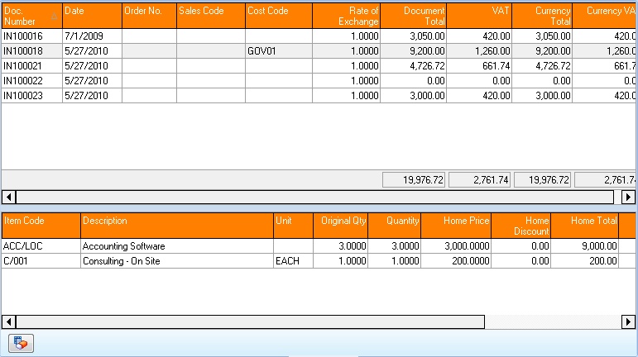Click VAT value 661.74

coord(496,66)
